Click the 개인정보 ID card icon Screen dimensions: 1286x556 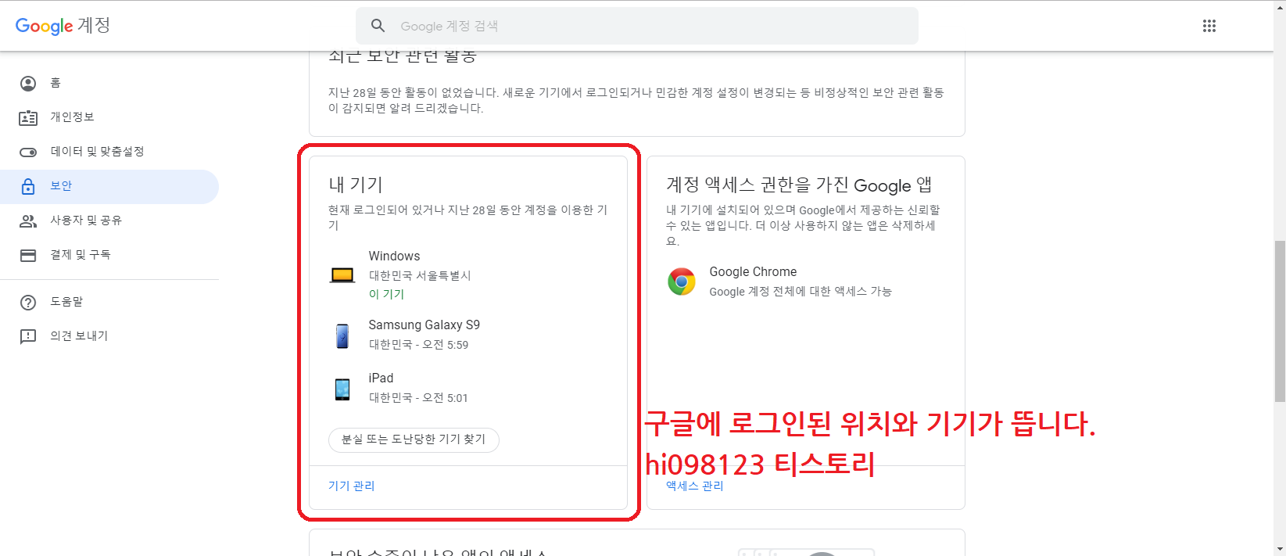[x=28, y=117]
